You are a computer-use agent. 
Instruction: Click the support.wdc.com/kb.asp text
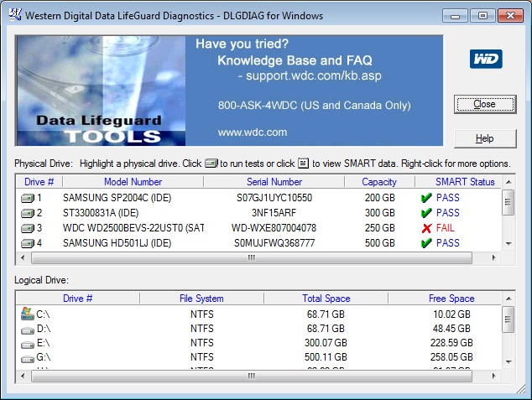pyautogui.click(x=314, y=75)
